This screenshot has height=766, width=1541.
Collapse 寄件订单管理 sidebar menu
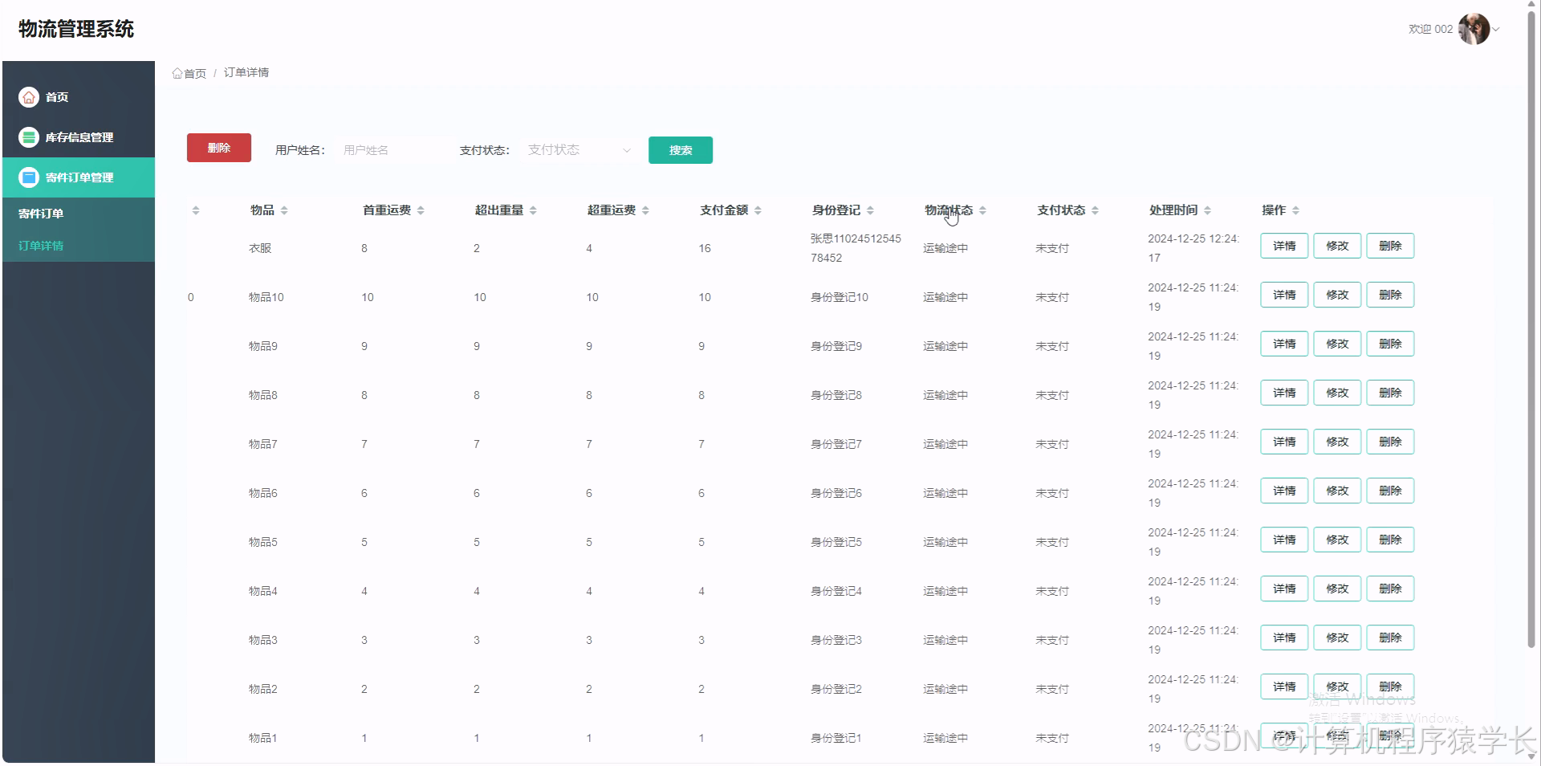point(79,177)
